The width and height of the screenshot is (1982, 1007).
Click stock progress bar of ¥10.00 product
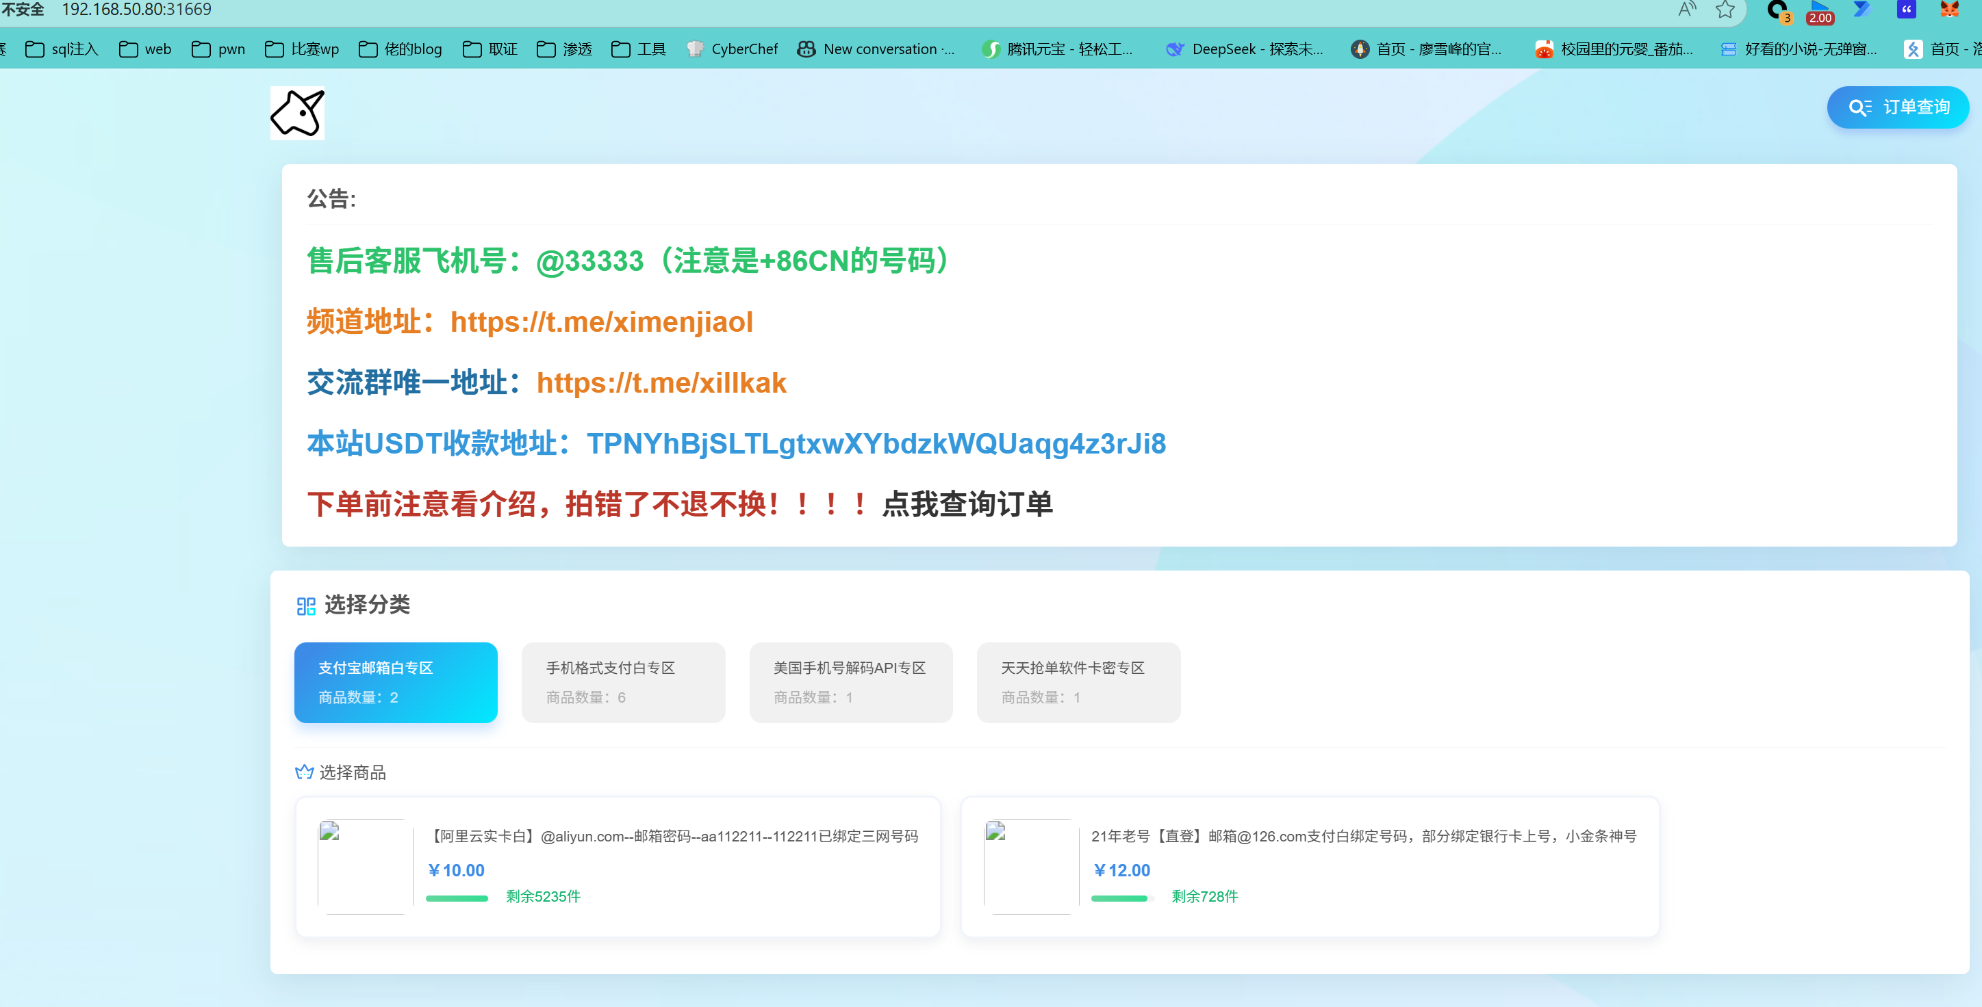click(x=457, y=898)
